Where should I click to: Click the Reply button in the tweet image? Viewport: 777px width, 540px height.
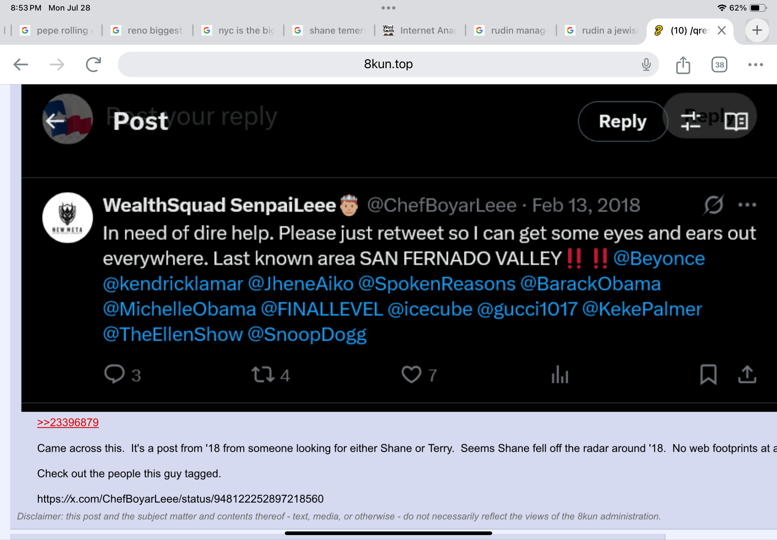(622, 121)
